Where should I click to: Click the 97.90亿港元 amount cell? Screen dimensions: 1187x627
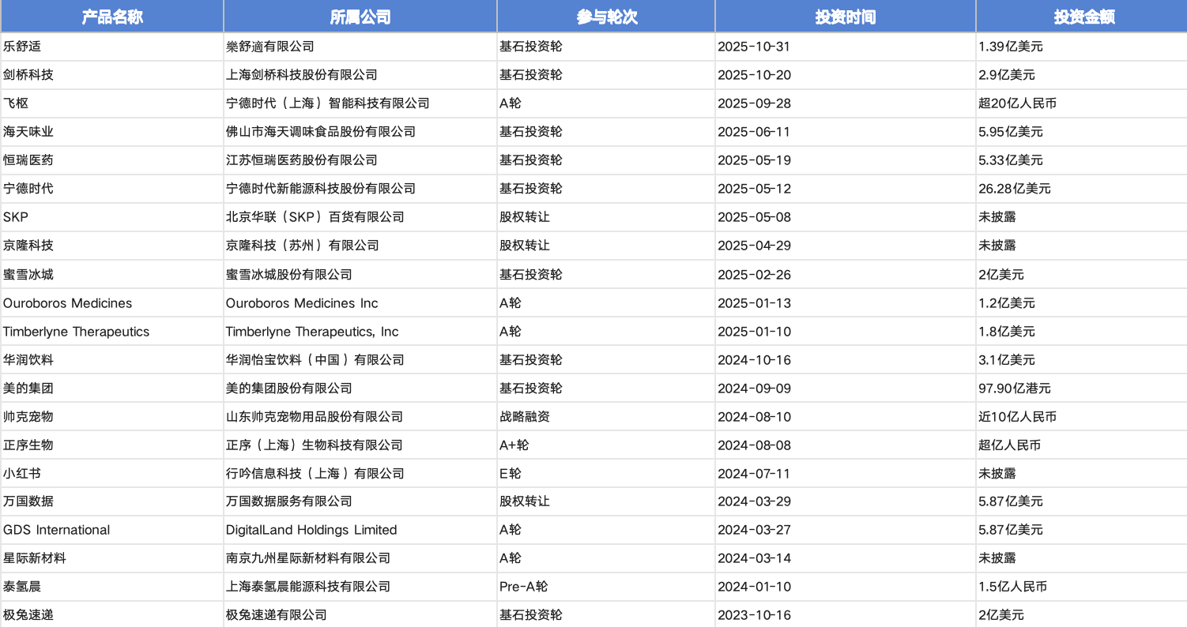[x=1014, y=389]
